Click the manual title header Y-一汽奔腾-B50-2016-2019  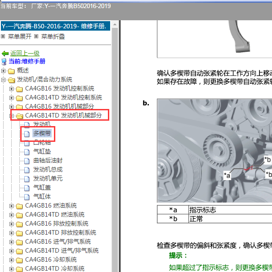[55, 26]
